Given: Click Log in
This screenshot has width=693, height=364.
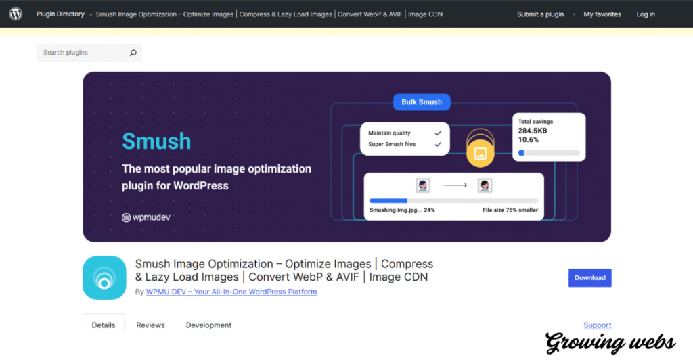Looking at the screenshot, I should pos(645,14).
